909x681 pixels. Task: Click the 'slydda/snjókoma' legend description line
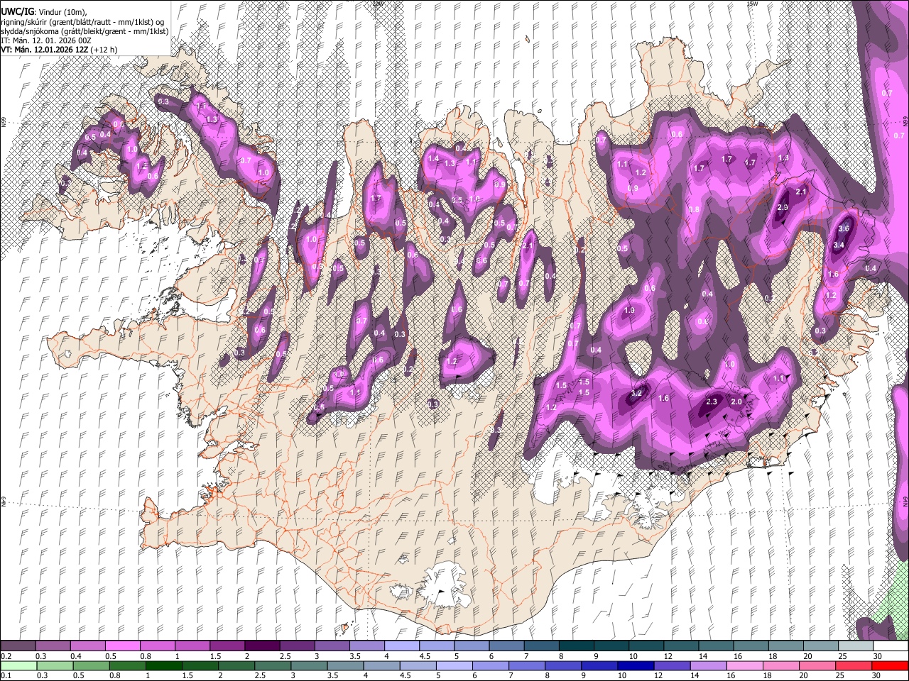click(x=85, y=31)
